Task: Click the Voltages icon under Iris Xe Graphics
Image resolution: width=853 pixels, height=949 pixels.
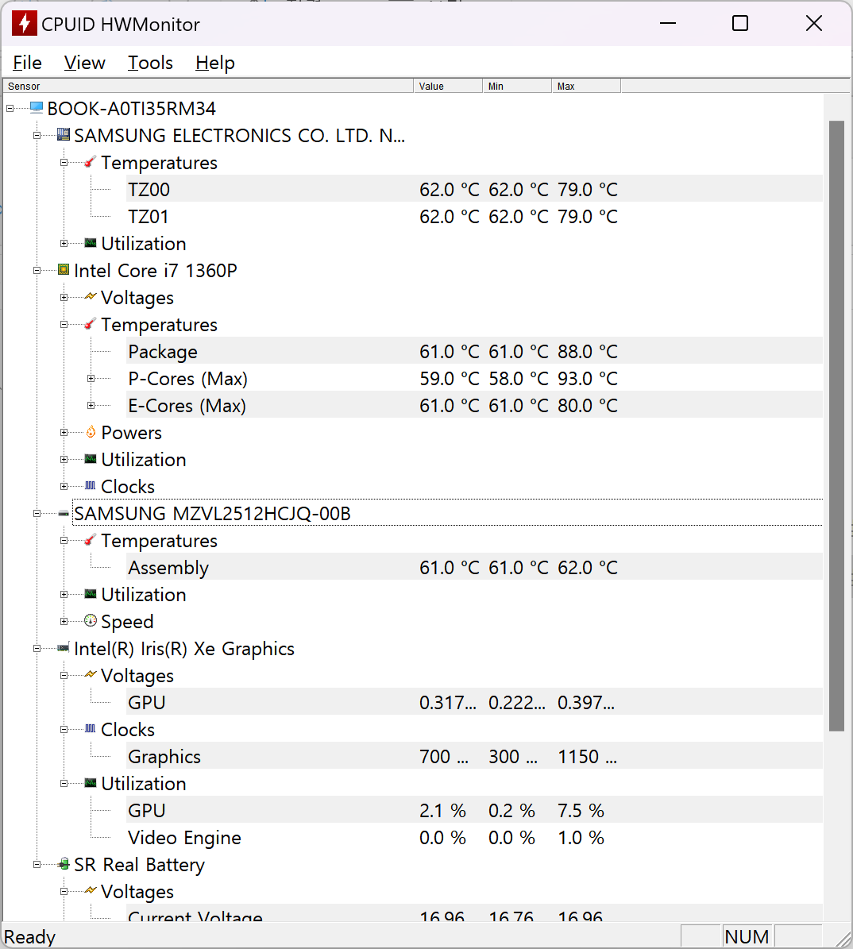Action: pos(91,674)
